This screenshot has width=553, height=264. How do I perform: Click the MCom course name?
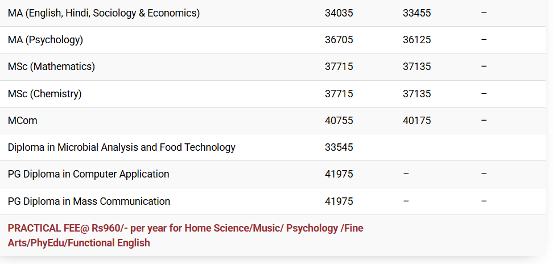23,121
